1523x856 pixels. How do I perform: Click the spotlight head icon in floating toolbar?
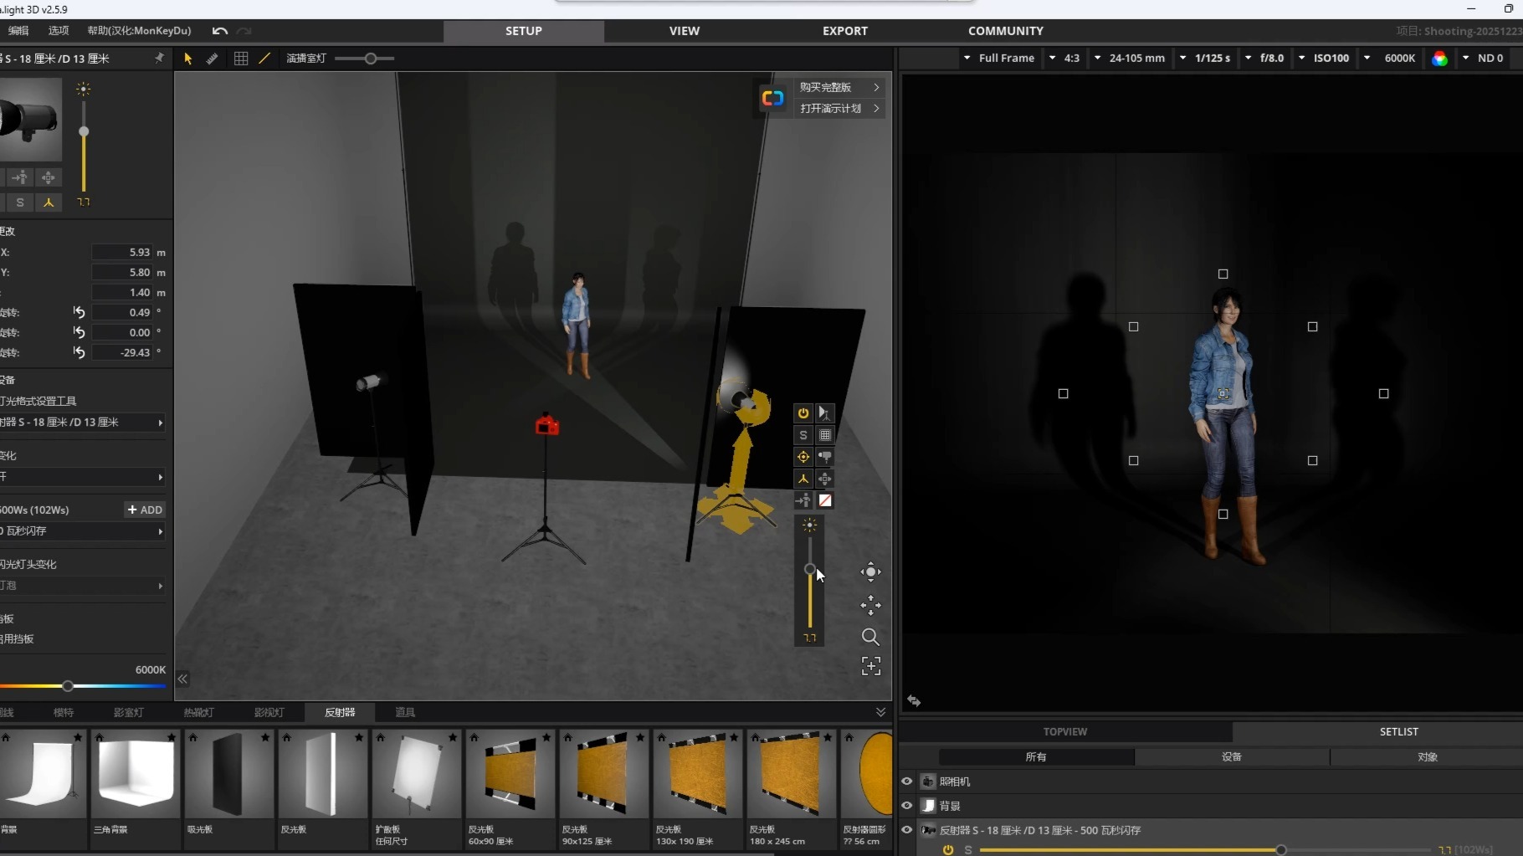click(825, 457)
